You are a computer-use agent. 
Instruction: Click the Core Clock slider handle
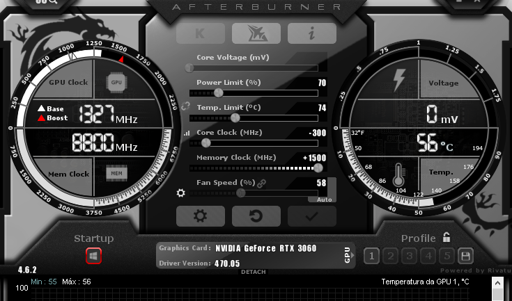click(205, 143)
